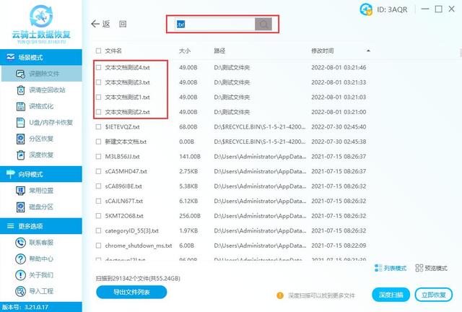
Task: Check the 文本文档测试2.txt file
Action: pyautogui.click(x=98, y=112)
